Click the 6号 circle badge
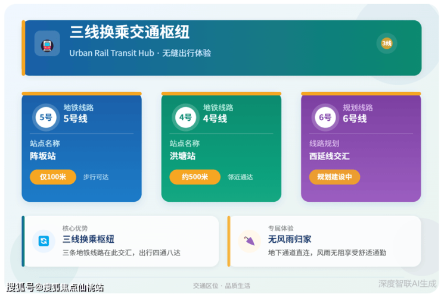Viewport: 441px width, 297px height. click(325, 117)
